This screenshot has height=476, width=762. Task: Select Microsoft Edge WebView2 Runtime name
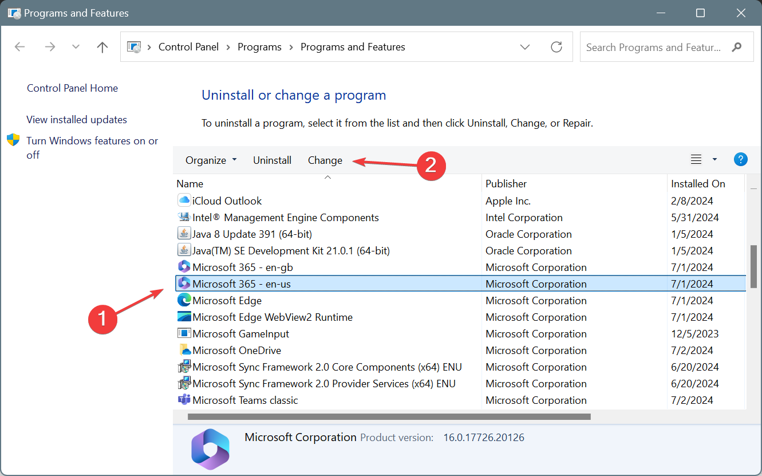273,317
